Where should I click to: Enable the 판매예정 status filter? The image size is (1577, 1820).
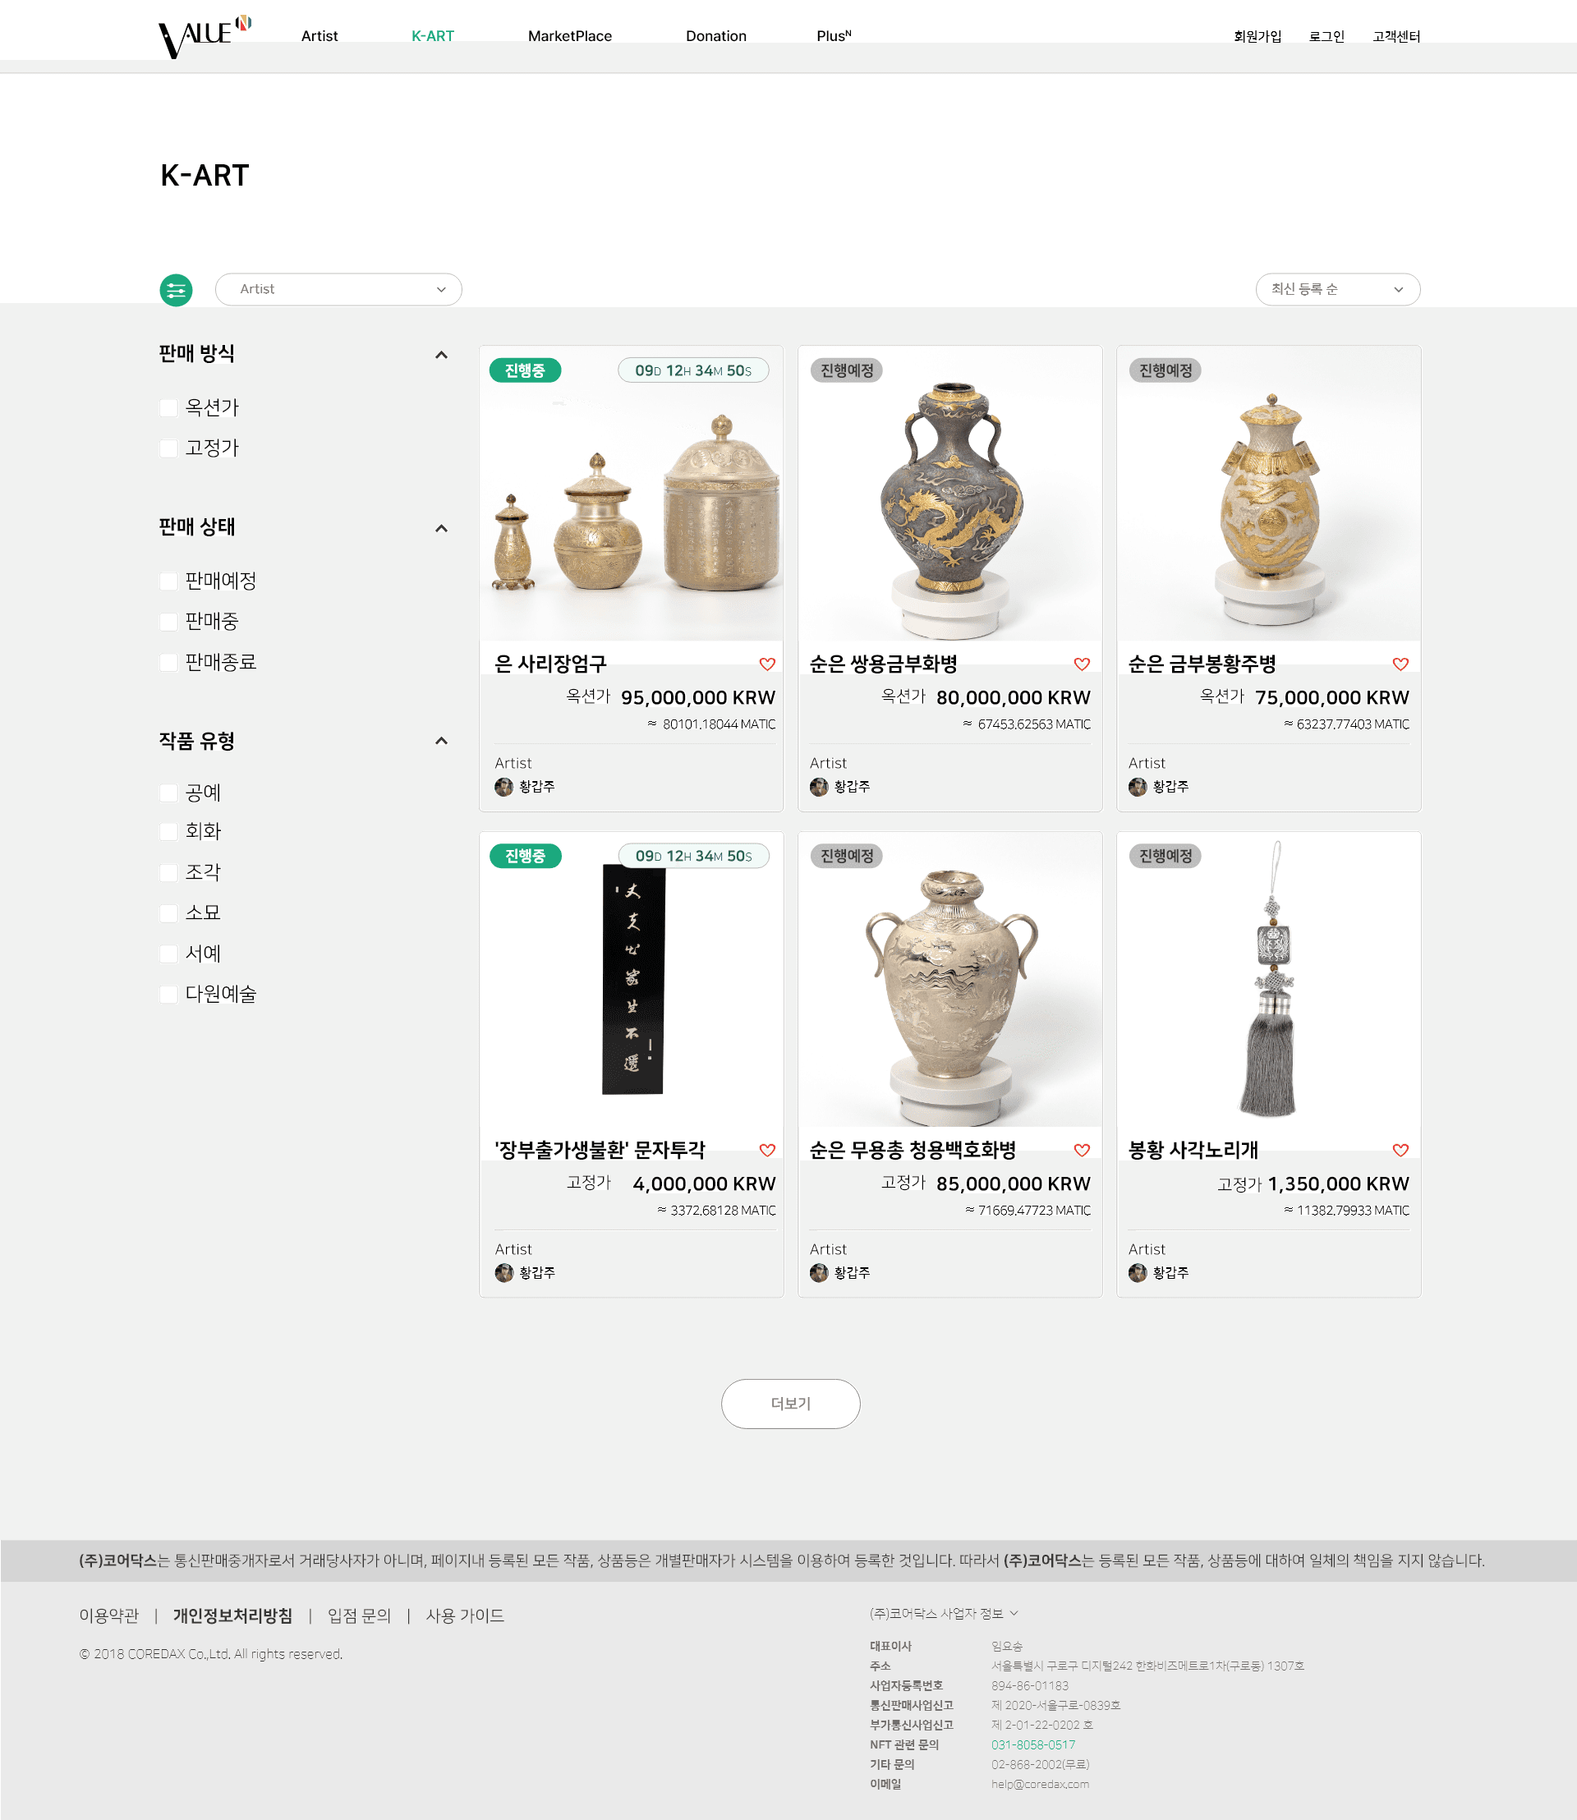[x=168, y=581]
